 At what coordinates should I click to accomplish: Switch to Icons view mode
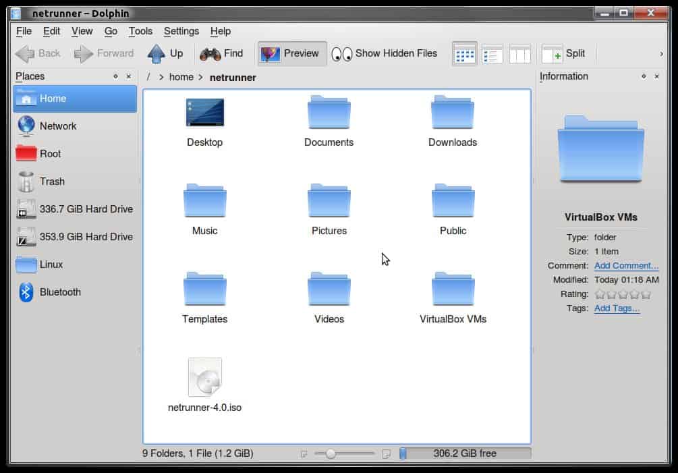pos(464,54)
